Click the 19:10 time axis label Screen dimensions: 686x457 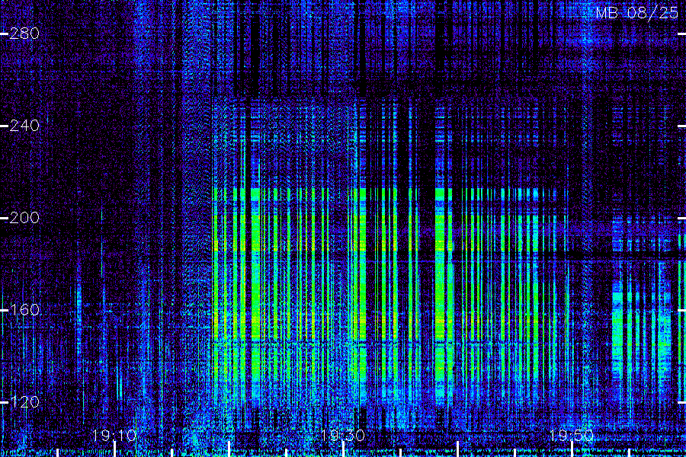click(x=114, y=435)
